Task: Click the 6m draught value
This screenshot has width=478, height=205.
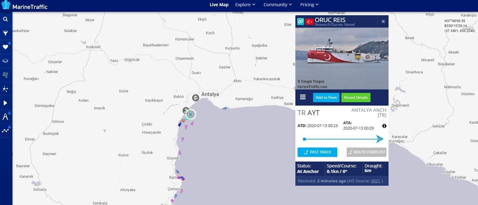Action: 368,171
